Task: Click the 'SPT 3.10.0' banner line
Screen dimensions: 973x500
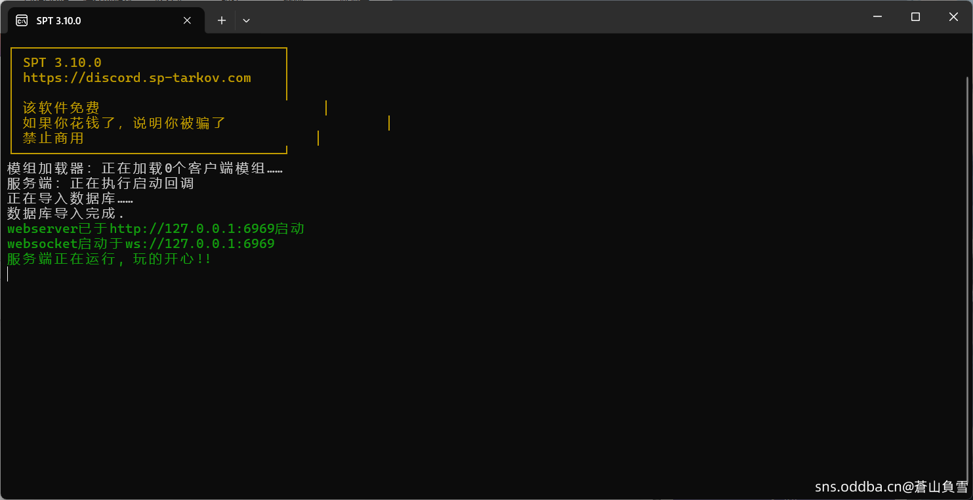Action: coord(62,63)
